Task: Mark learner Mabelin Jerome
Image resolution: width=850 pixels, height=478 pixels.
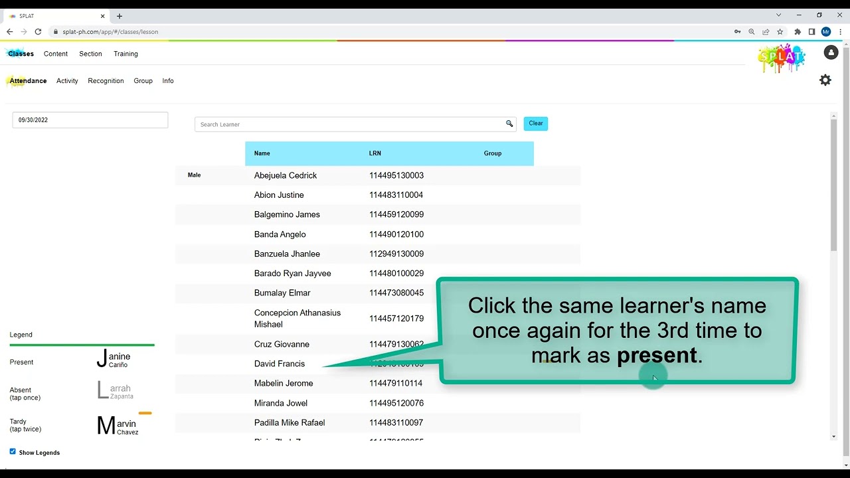Action: pyautogui.click(x=284, y=383)
